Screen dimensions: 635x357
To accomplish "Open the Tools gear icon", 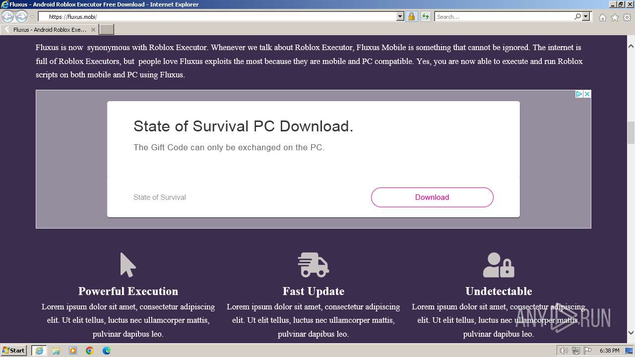I will tap(627, 17).
